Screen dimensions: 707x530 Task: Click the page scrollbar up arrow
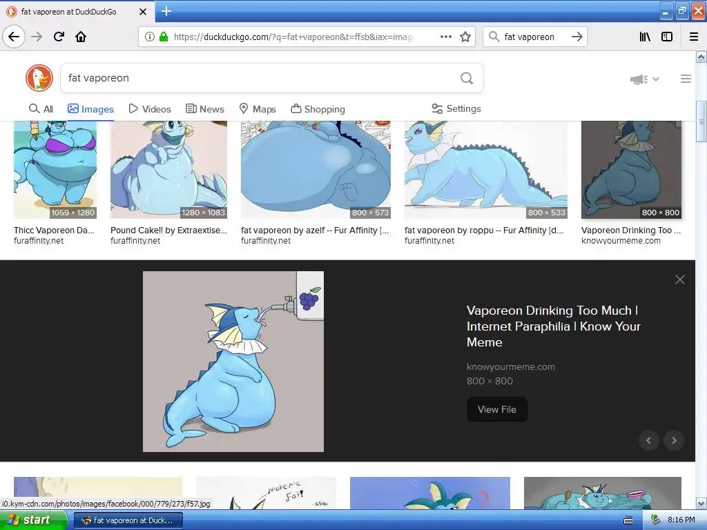(x=701, y=57)
